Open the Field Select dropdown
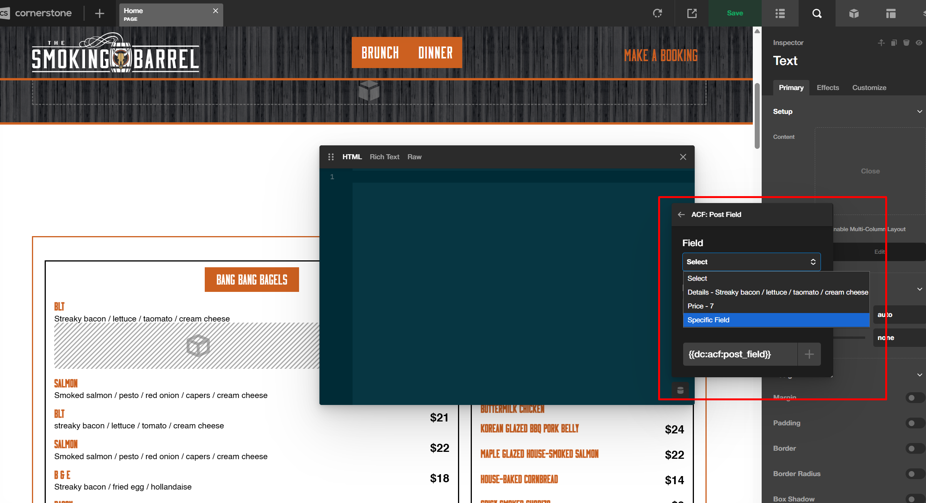Image resolution: width=926 pixels, height=503 pixels. click(x=751, y=262)
